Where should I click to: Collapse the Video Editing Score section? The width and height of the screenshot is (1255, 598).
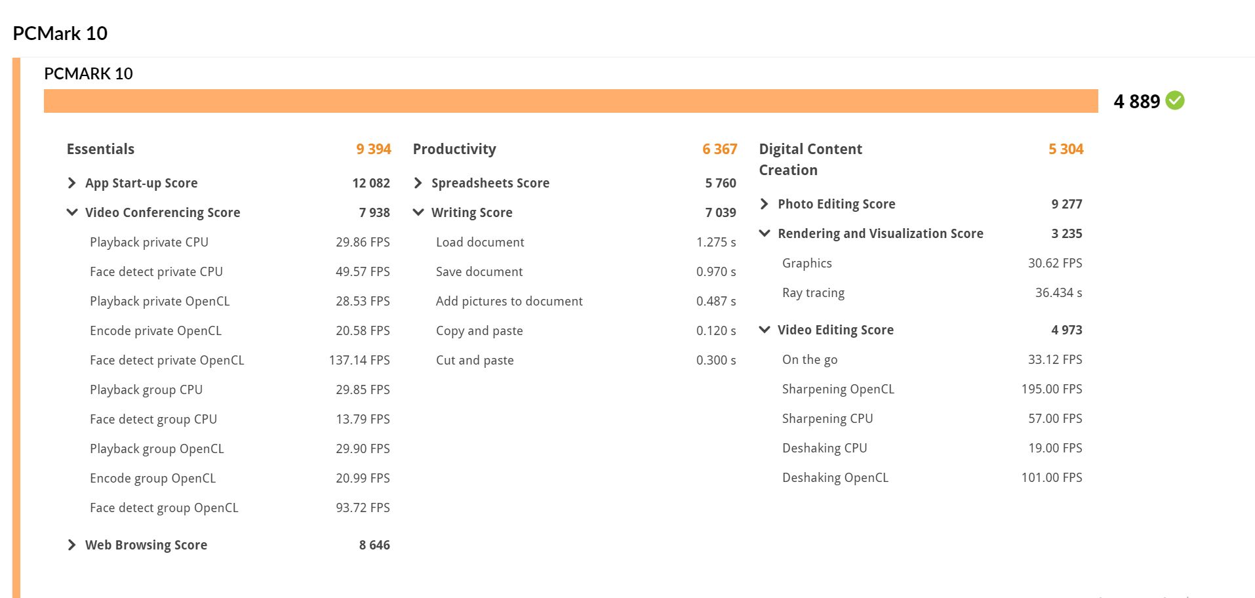coord(765,330)
